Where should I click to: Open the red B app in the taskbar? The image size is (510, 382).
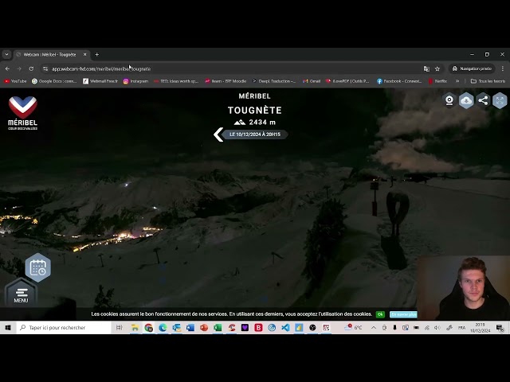(258, 327)
